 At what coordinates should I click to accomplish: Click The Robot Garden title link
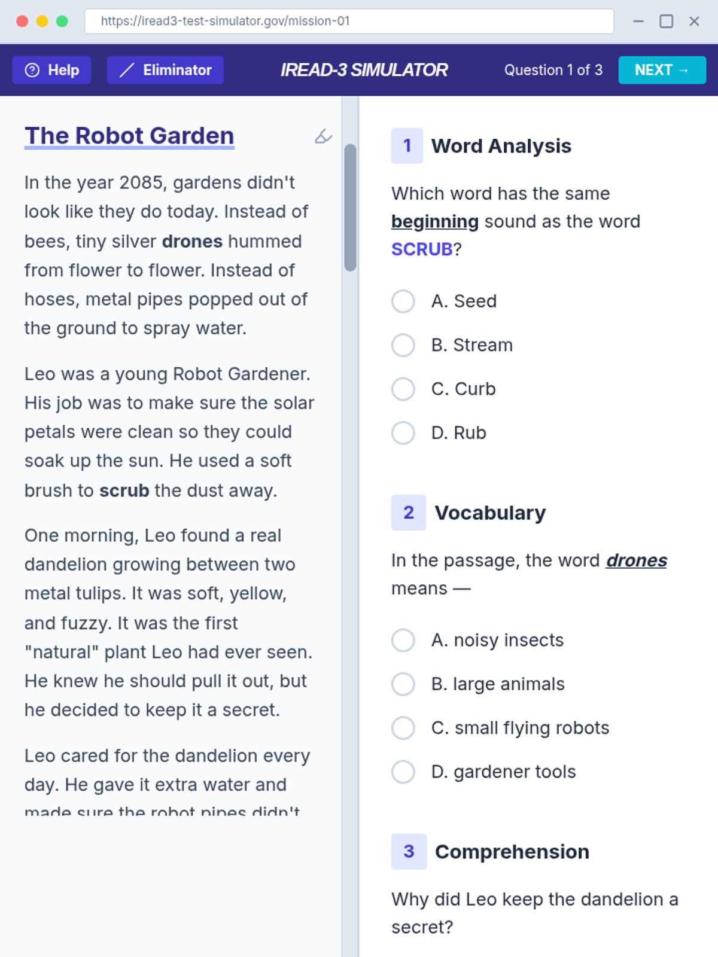[x=129, y=136]
